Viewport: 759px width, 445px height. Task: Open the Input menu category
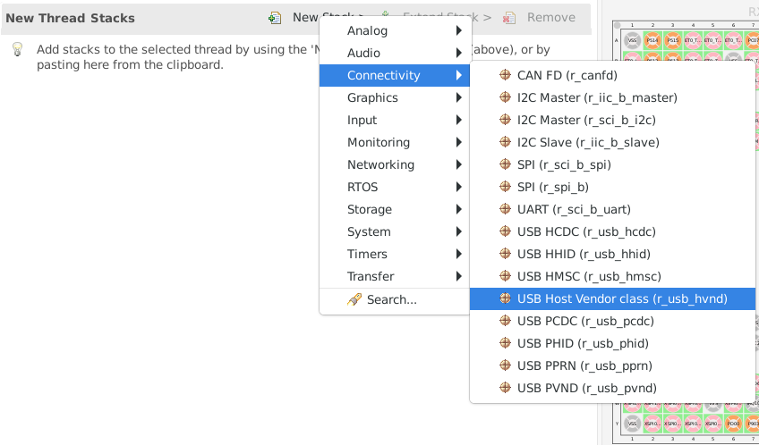[395, 120]
